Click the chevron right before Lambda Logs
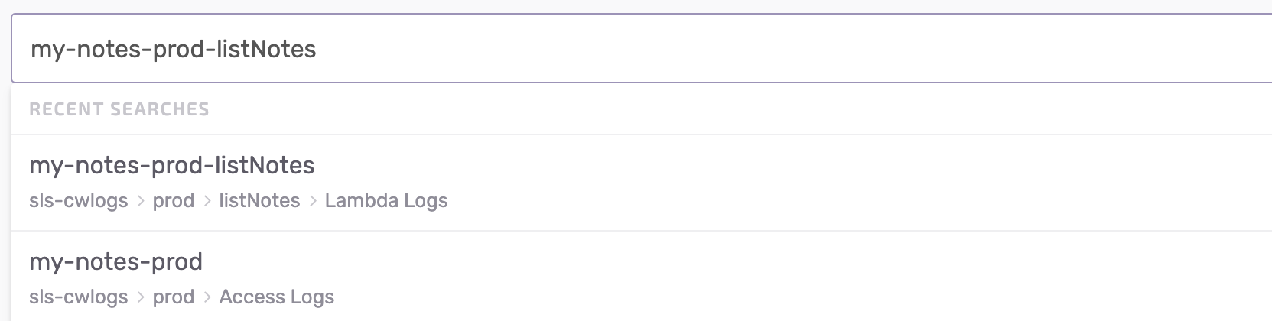 click(313, 201)
